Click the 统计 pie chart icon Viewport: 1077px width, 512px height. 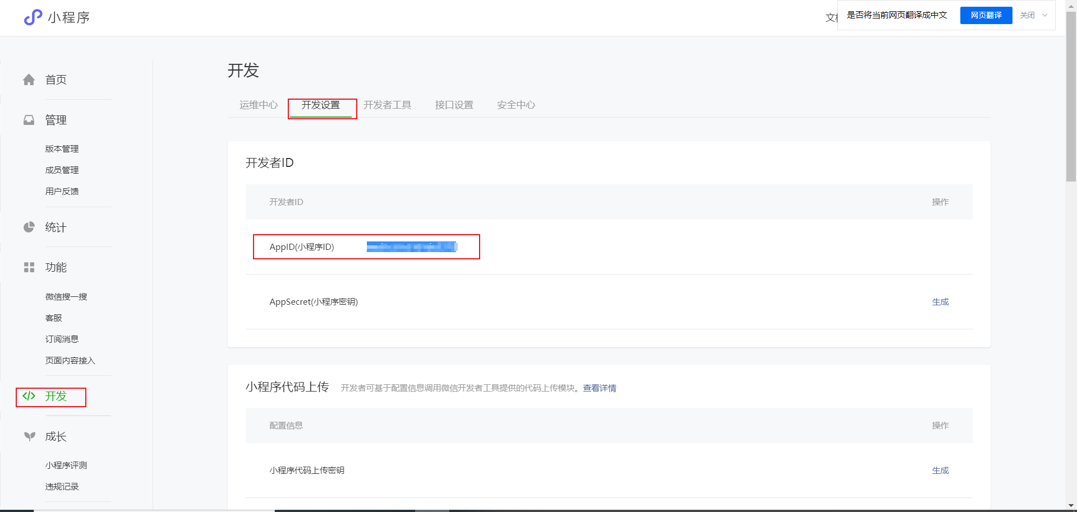[x=29, y=227]
